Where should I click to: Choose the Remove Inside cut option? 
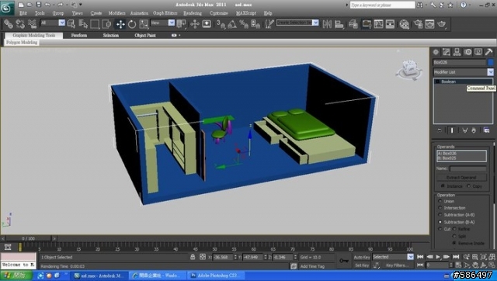pyautogui.click(x=454, y=243)
